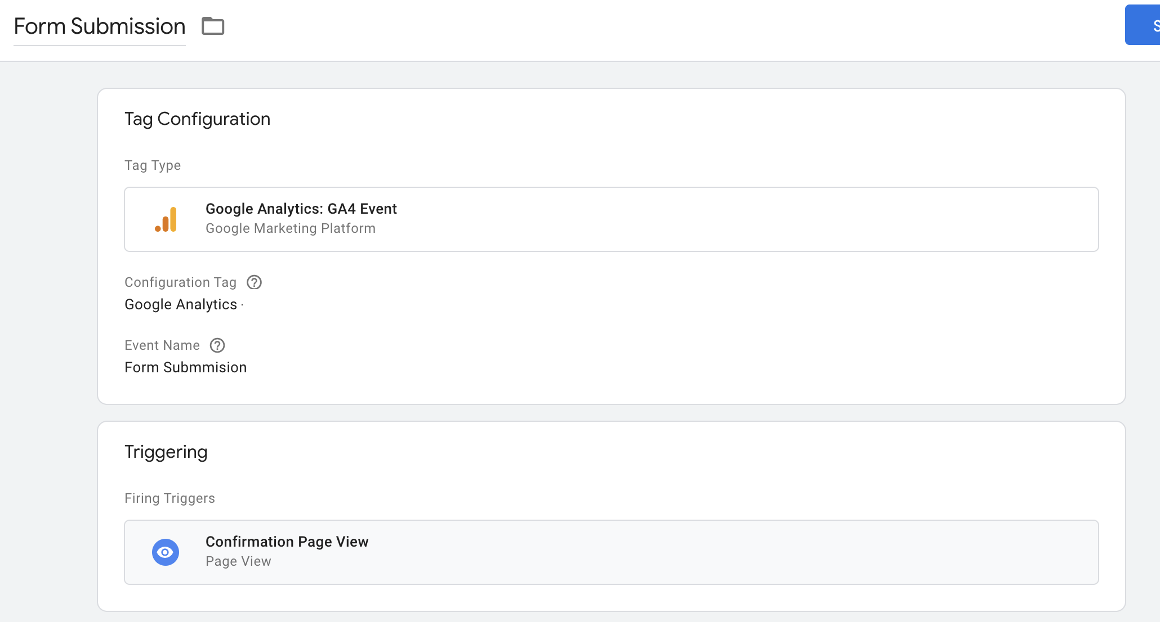Click the Tag Type label

coord(152,165)
